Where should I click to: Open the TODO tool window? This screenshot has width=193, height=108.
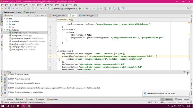(30, 99)
